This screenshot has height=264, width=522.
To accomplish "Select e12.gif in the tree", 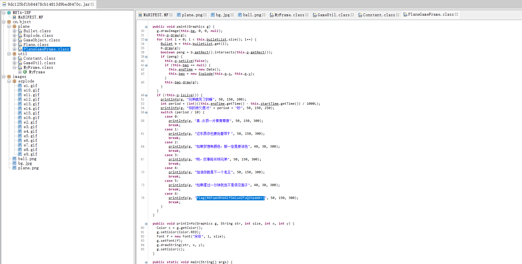I will click(x=31, y=99).
